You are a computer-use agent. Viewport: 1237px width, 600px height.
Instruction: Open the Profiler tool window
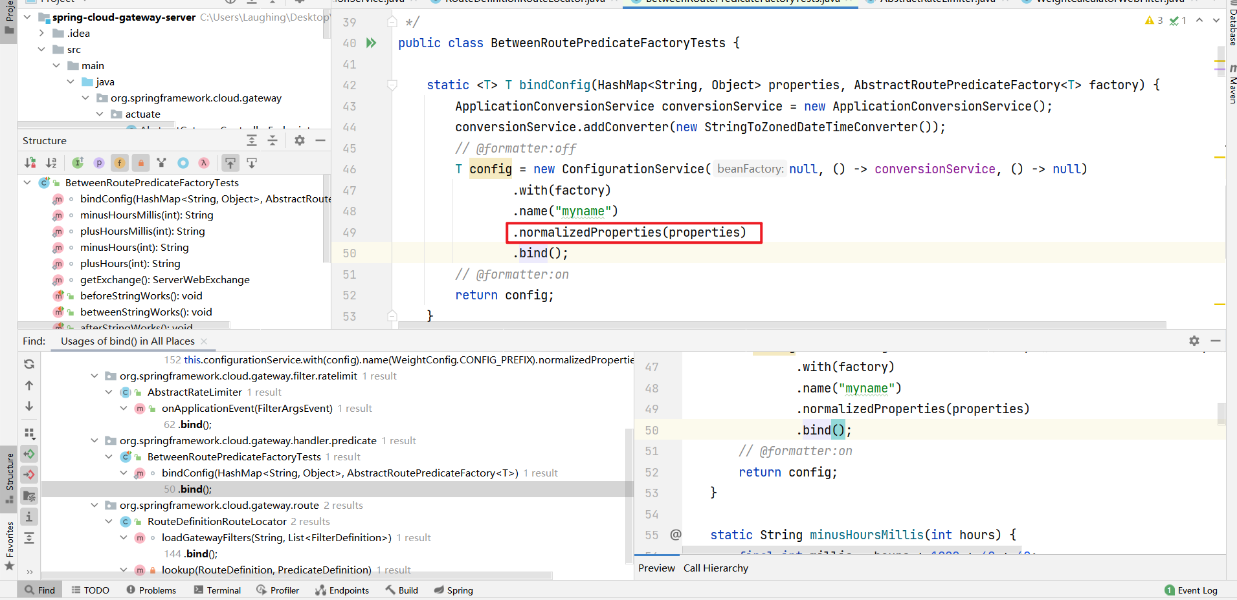tap(278, 590)
